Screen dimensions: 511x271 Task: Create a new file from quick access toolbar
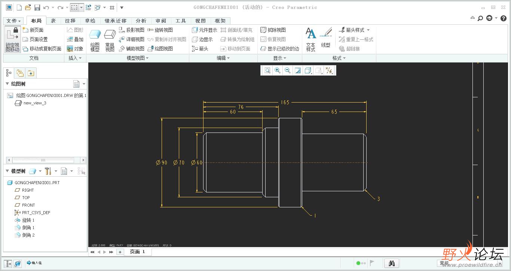point(19,7)
